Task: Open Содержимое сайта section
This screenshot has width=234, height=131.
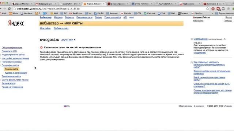Action: pos(11,76)
